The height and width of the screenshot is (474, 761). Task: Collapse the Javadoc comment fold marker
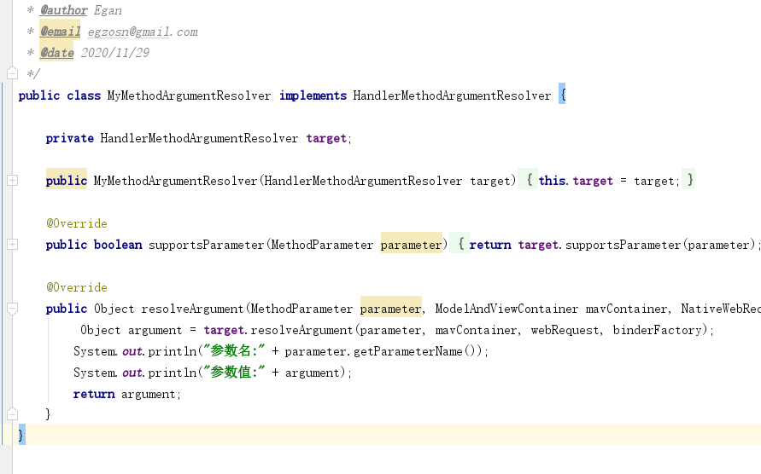[x=13, y=73]
